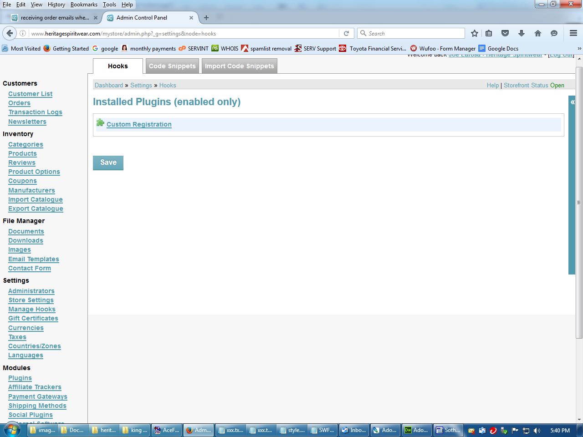
Task: Go to Dashboard in the breadcrumb
Action: coord(109,85)
